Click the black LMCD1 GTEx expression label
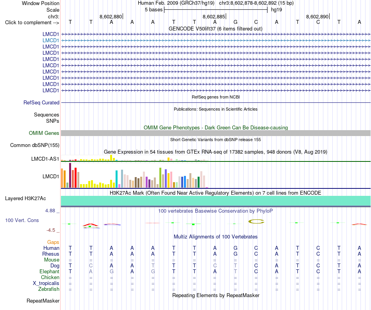The height and width of the screenshot is (310, 371). 51,176
